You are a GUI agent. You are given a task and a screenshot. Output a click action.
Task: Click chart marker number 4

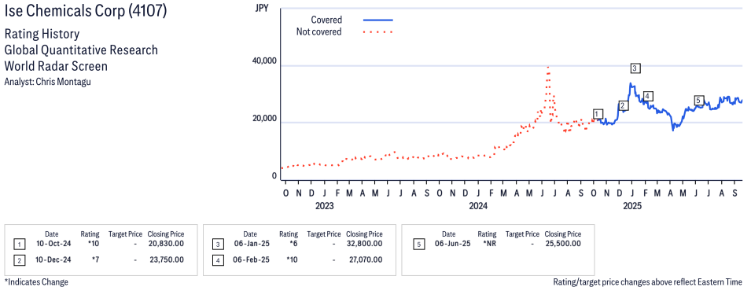coord(647,96)
